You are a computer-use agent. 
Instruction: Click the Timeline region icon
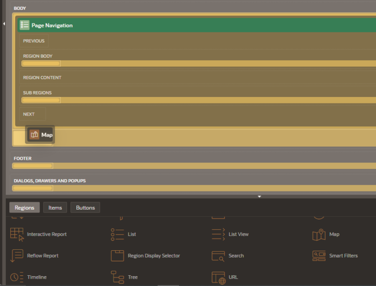click(x=17, y=277)
